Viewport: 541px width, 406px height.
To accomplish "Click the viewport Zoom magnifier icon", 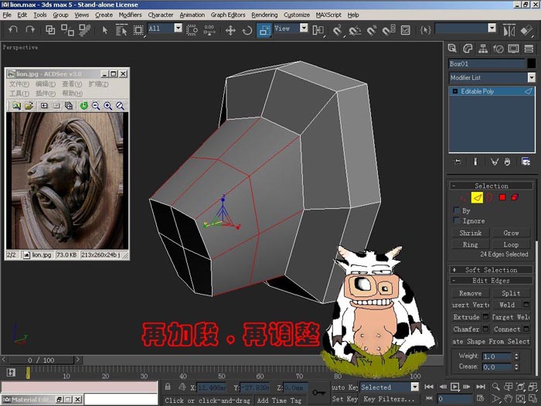I will coord(496,387).
